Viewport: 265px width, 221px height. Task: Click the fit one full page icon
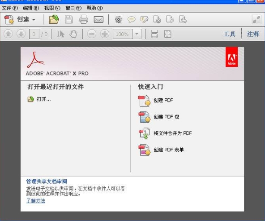[167, 34]
